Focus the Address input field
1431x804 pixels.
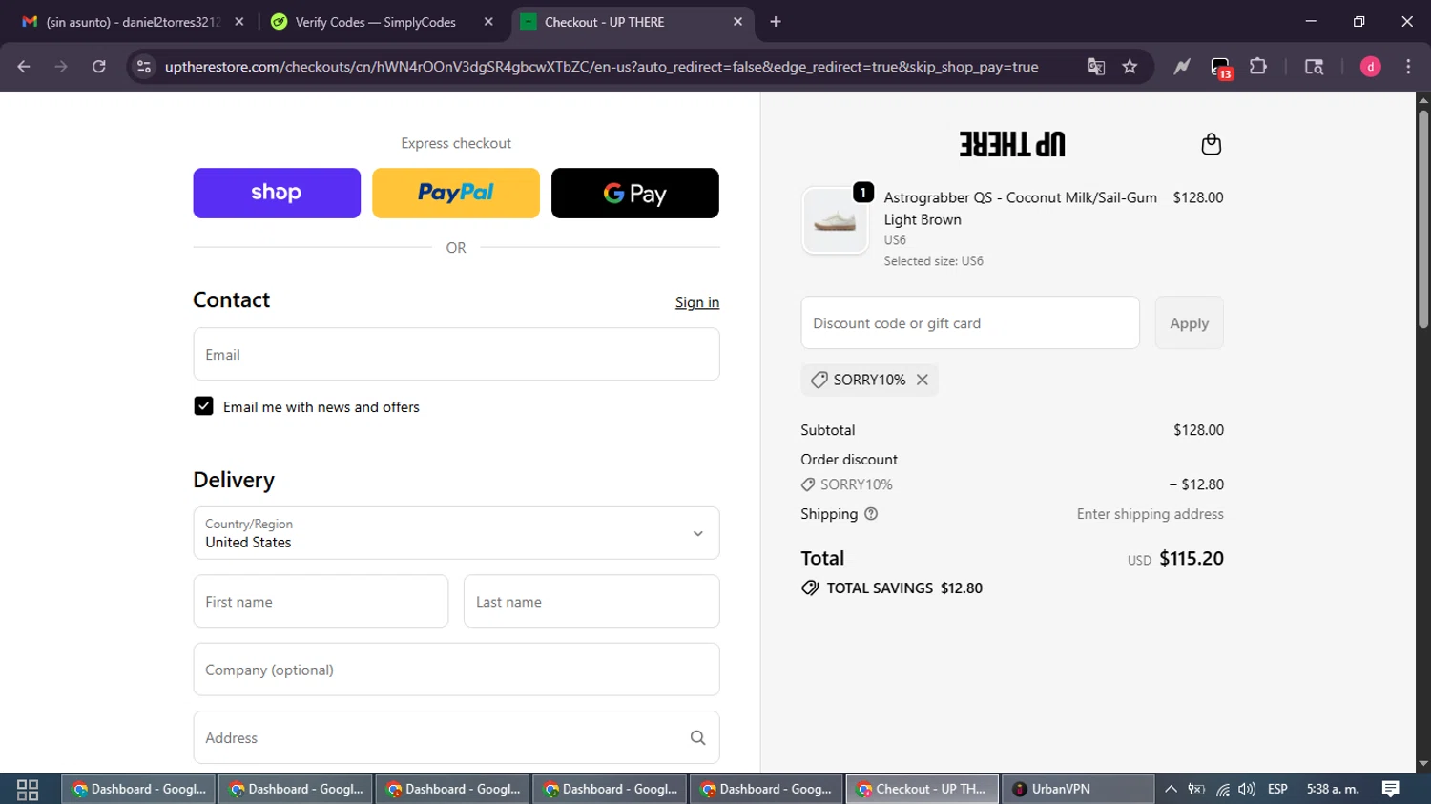[x=456, y=737]
